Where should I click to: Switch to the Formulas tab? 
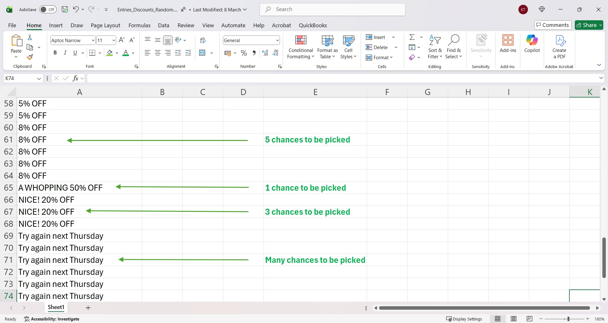click(139, 25)
